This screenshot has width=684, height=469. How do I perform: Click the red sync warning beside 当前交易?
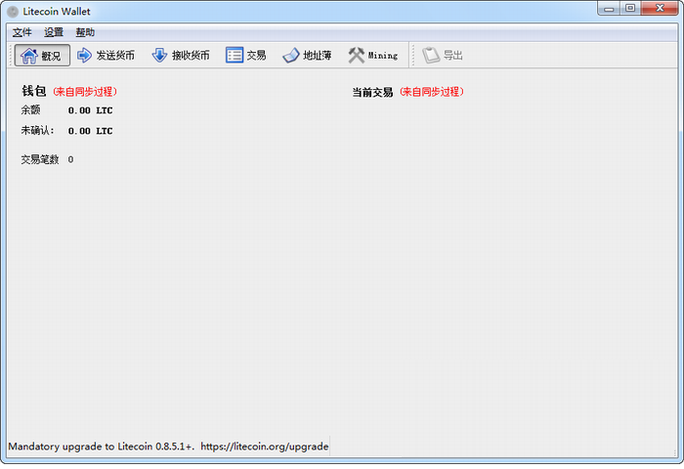(432, 92)
